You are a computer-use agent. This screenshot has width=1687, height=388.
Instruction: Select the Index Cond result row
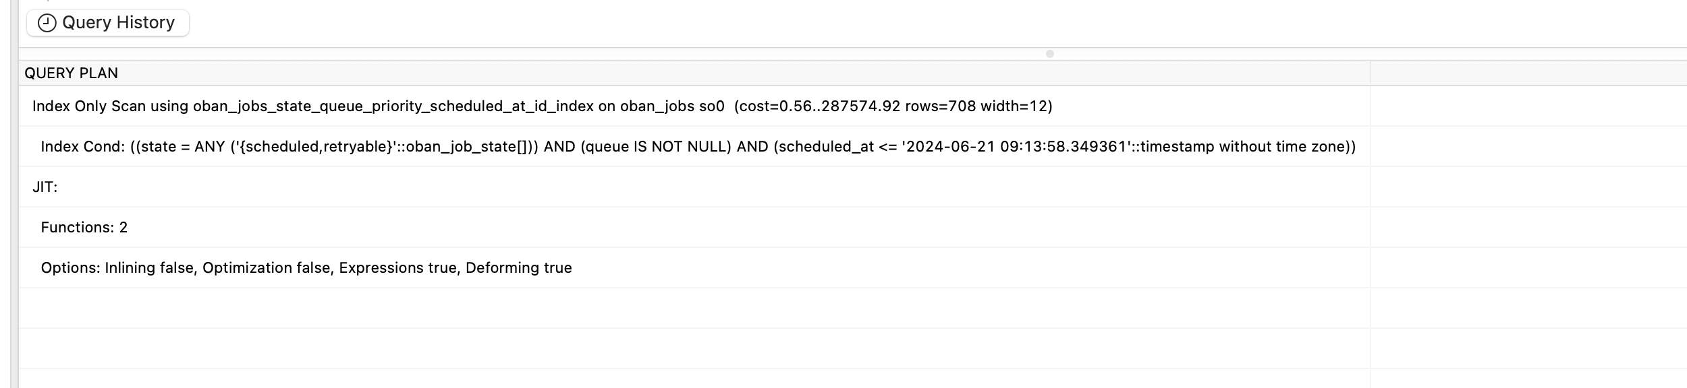point(694,146)
